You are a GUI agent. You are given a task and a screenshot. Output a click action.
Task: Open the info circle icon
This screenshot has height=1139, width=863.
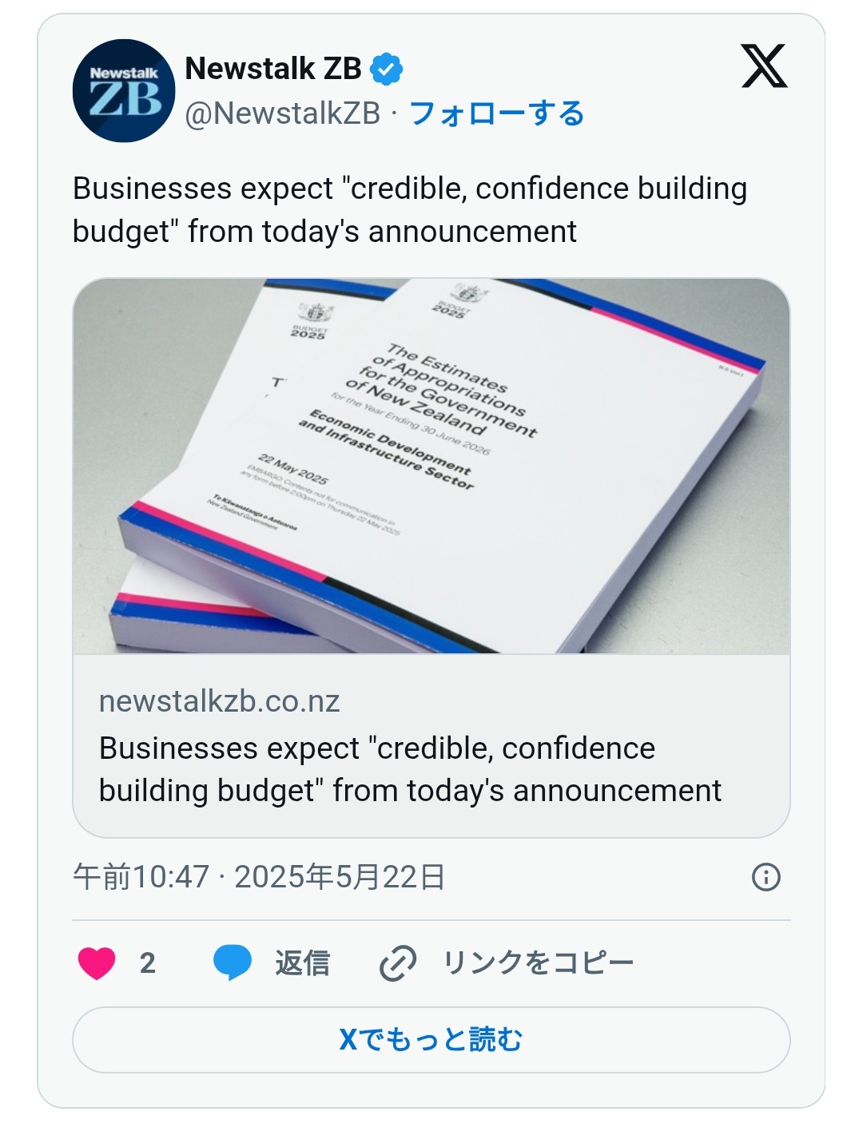[766, 877]
